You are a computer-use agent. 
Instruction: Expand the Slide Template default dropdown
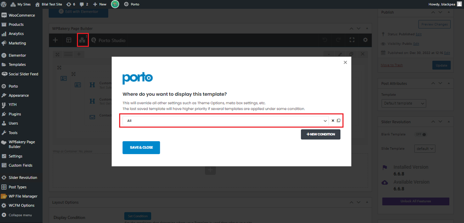[x=425, y=149]
